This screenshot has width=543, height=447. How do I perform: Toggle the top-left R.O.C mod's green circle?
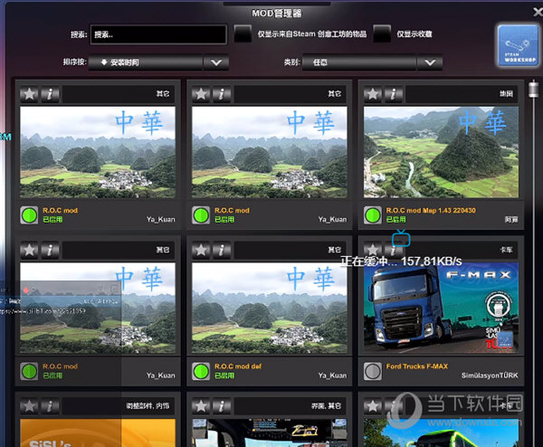click(29, 215)
